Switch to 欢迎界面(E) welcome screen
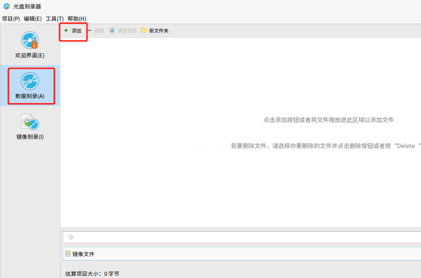Viewport: 421px width, 278px height. pos(30,45)
